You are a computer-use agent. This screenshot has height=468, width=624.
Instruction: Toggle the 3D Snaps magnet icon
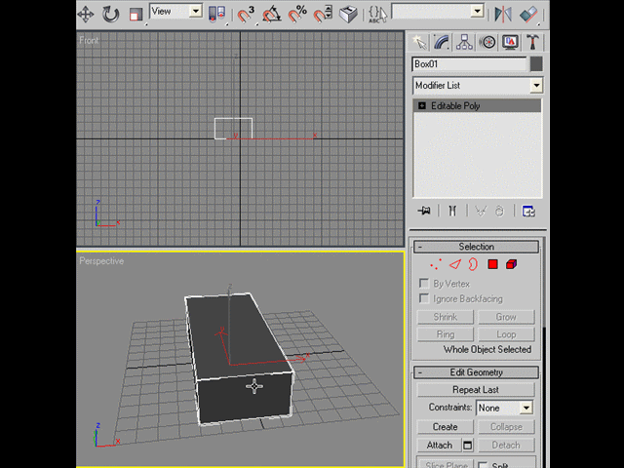tap(246, 14)
